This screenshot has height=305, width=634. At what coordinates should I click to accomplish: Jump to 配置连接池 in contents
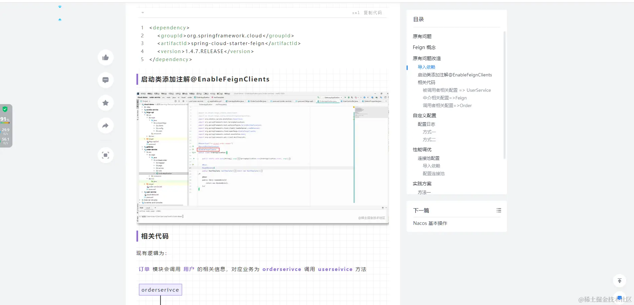pyautogui.click(x=434, y=174)
